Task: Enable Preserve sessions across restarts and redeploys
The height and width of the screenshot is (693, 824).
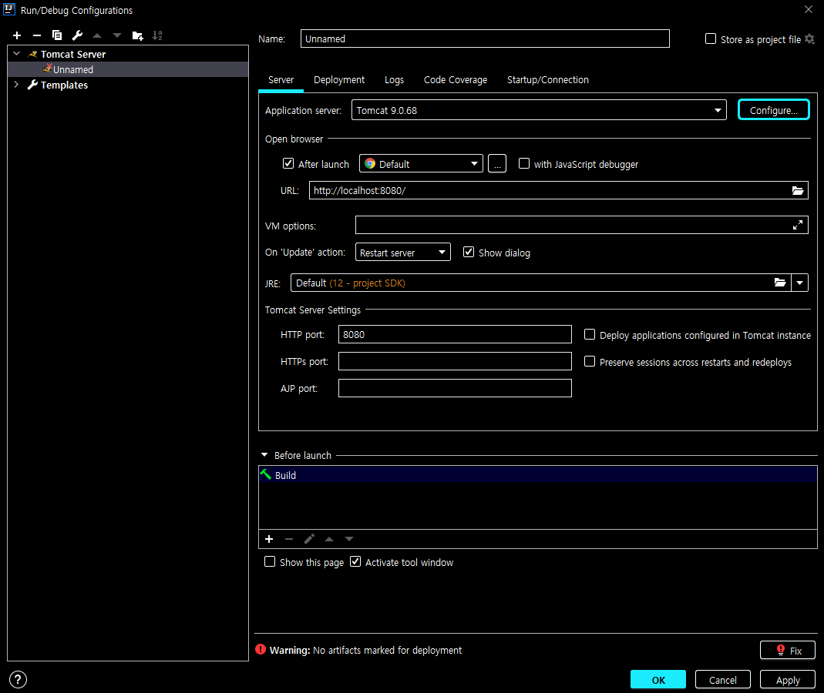Action: tap(590, 361)
